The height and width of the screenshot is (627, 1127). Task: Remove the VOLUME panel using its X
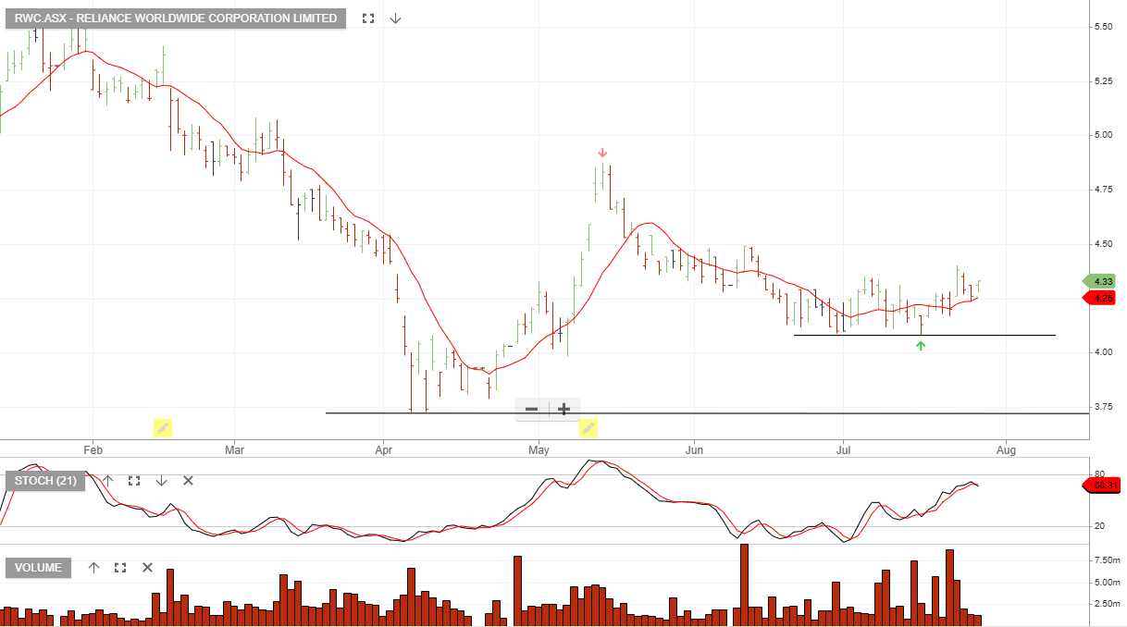tap(146, 568)
